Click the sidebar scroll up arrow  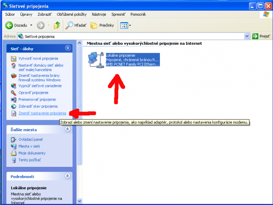(79, 43)
